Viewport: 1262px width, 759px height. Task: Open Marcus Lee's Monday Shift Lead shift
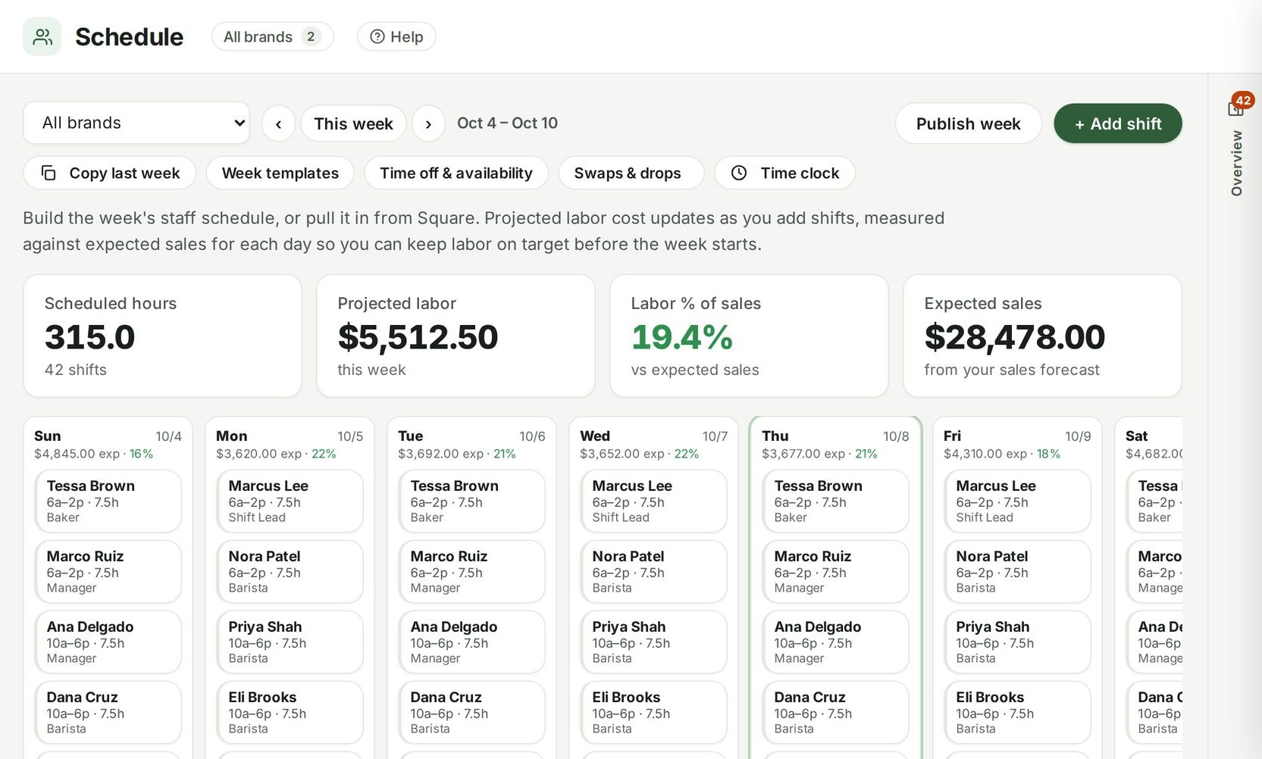[290, 501]
